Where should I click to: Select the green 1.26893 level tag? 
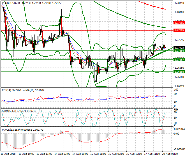[179, 72]
